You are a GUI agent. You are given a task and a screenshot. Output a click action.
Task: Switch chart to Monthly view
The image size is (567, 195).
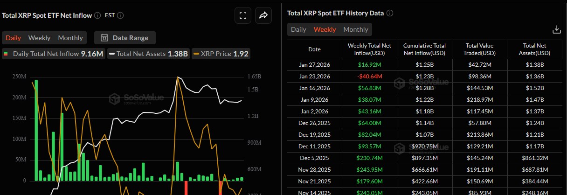[x=70, y=38]
